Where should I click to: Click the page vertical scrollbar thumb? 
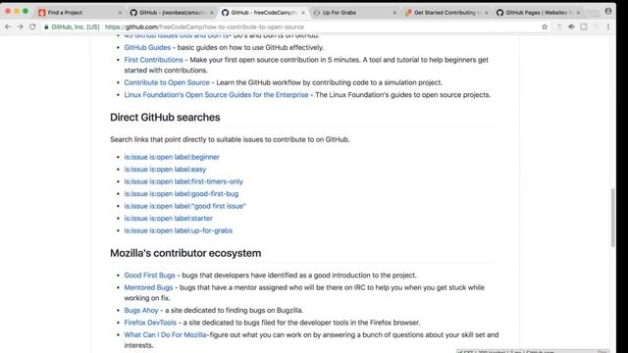coord(612,218)
